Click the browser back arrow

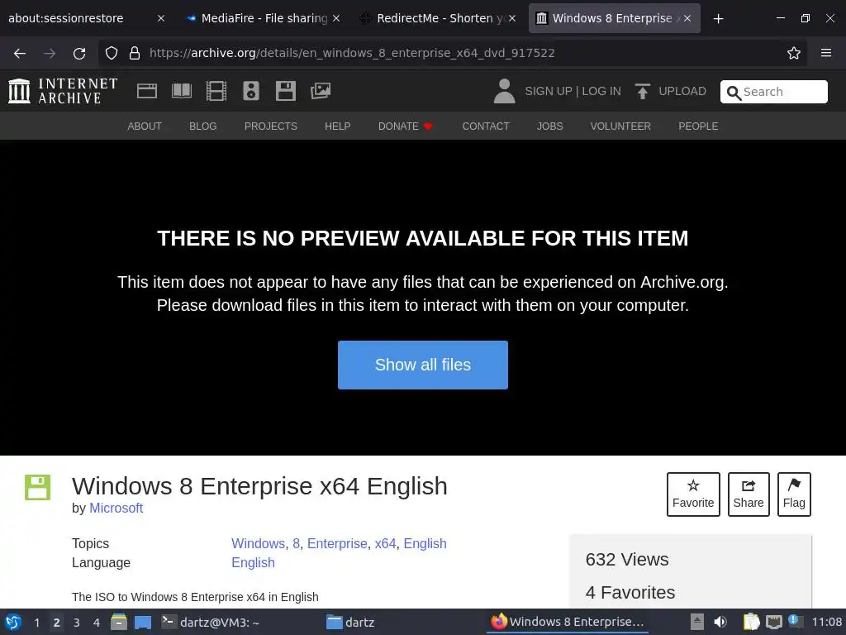click(x=20, y=53)
